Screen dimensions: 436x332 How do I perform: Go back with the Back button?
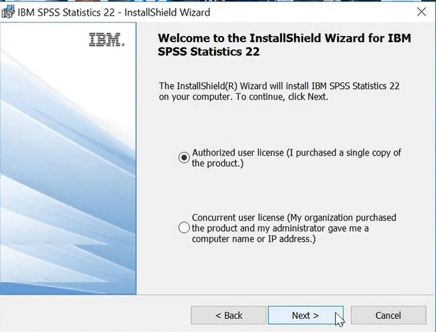coord(229,316)
